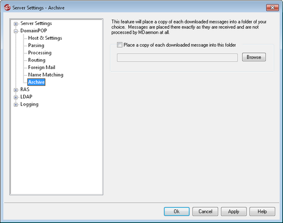Enable placing a copy of each downloaded message

point(120,45)
